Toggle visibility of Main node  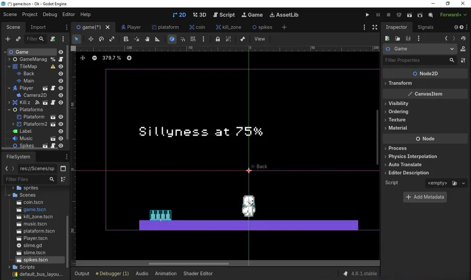61,81
